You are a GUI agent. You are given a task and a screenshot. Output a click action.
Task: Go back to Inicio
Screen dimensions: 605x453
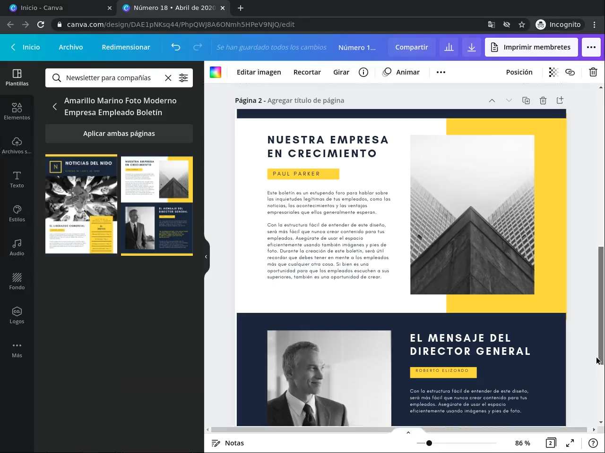(26, 47)
